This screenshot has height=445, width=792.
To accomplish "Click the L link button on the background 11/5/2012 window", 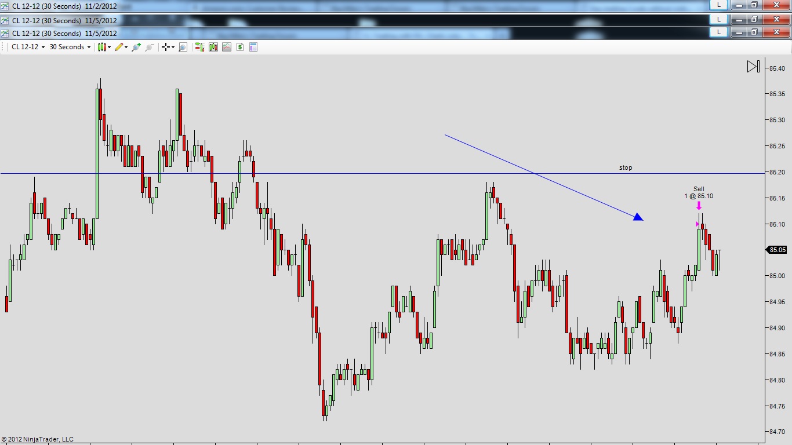I will click(x=719, y=19).
